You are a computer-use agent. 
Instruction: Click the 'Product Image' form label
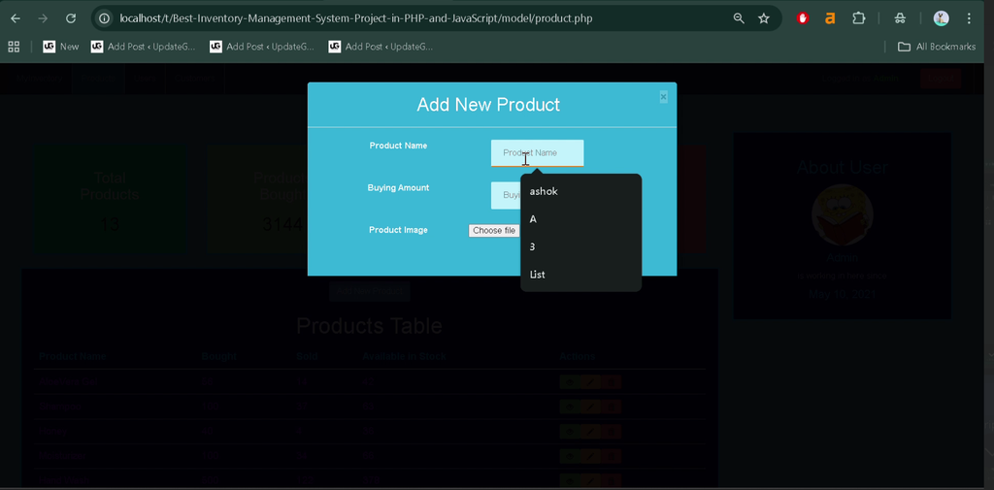(x=398, y=230)
